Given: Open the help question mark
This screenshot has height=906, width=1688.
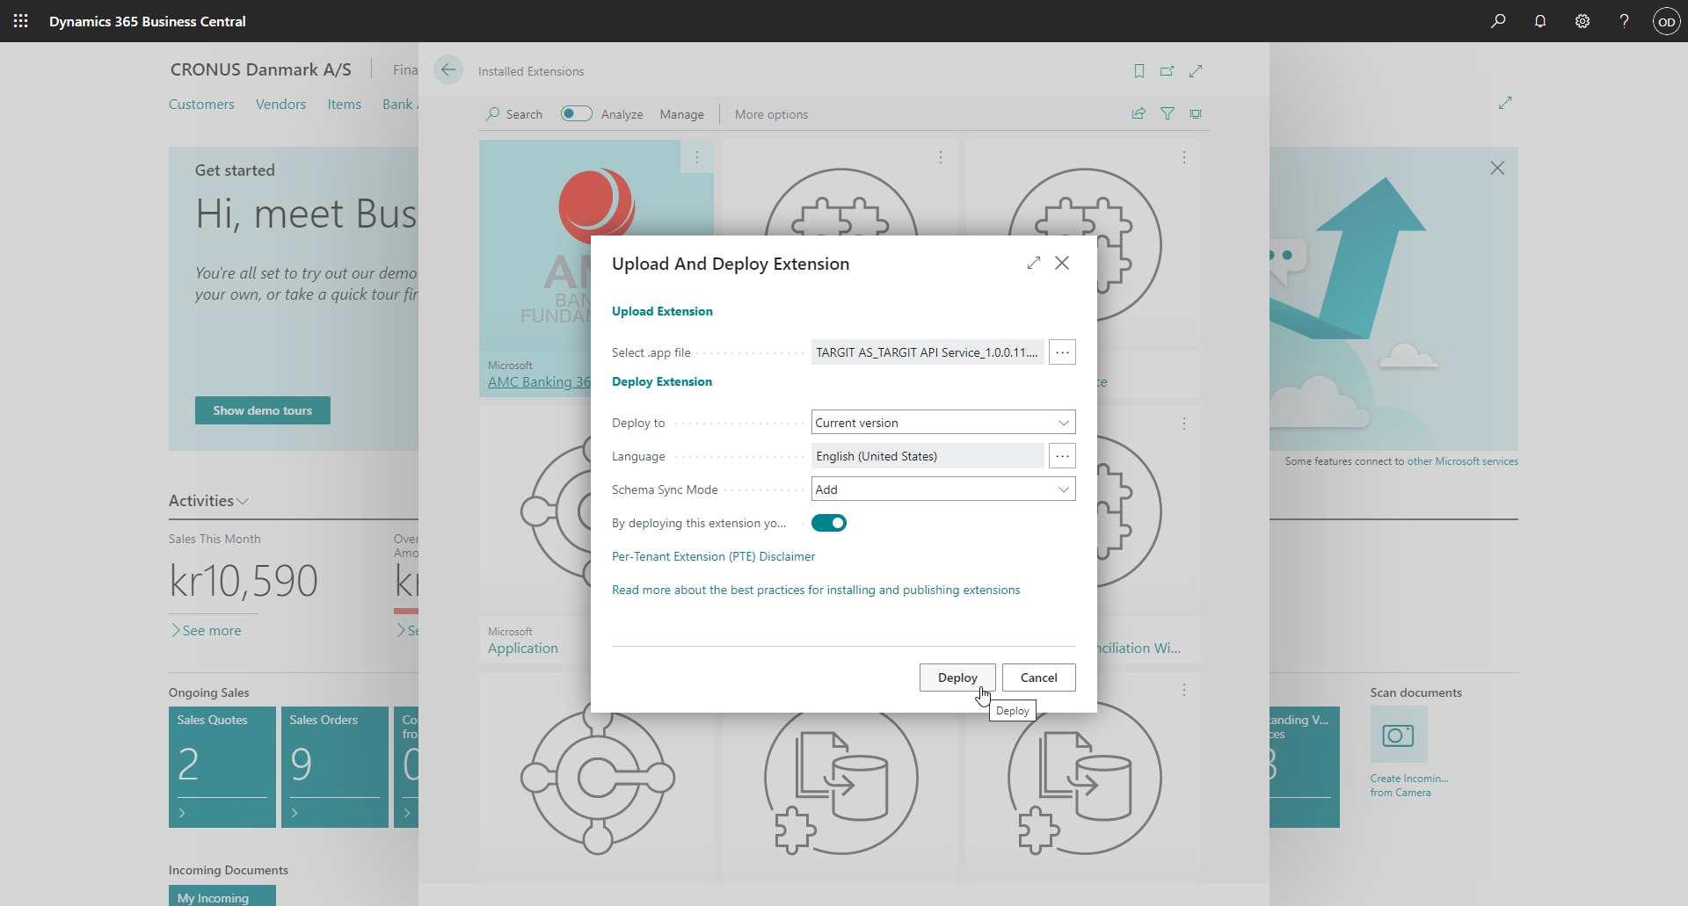Looking at the screenshot, I should click(1624, 21).
